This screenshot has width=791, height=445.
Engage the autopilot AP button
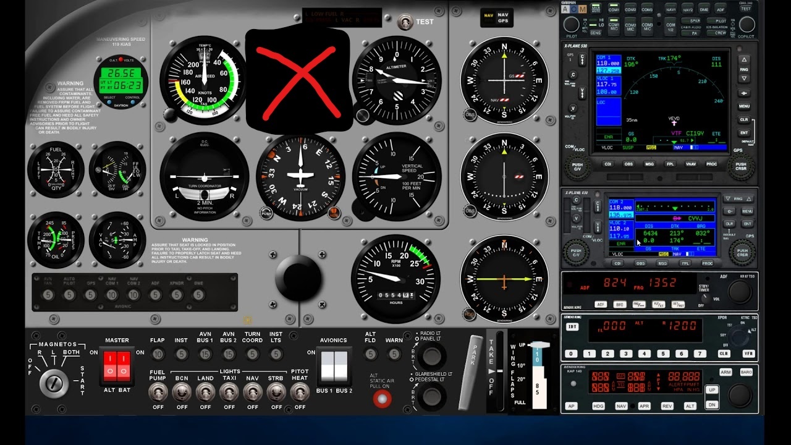point(572,406)
